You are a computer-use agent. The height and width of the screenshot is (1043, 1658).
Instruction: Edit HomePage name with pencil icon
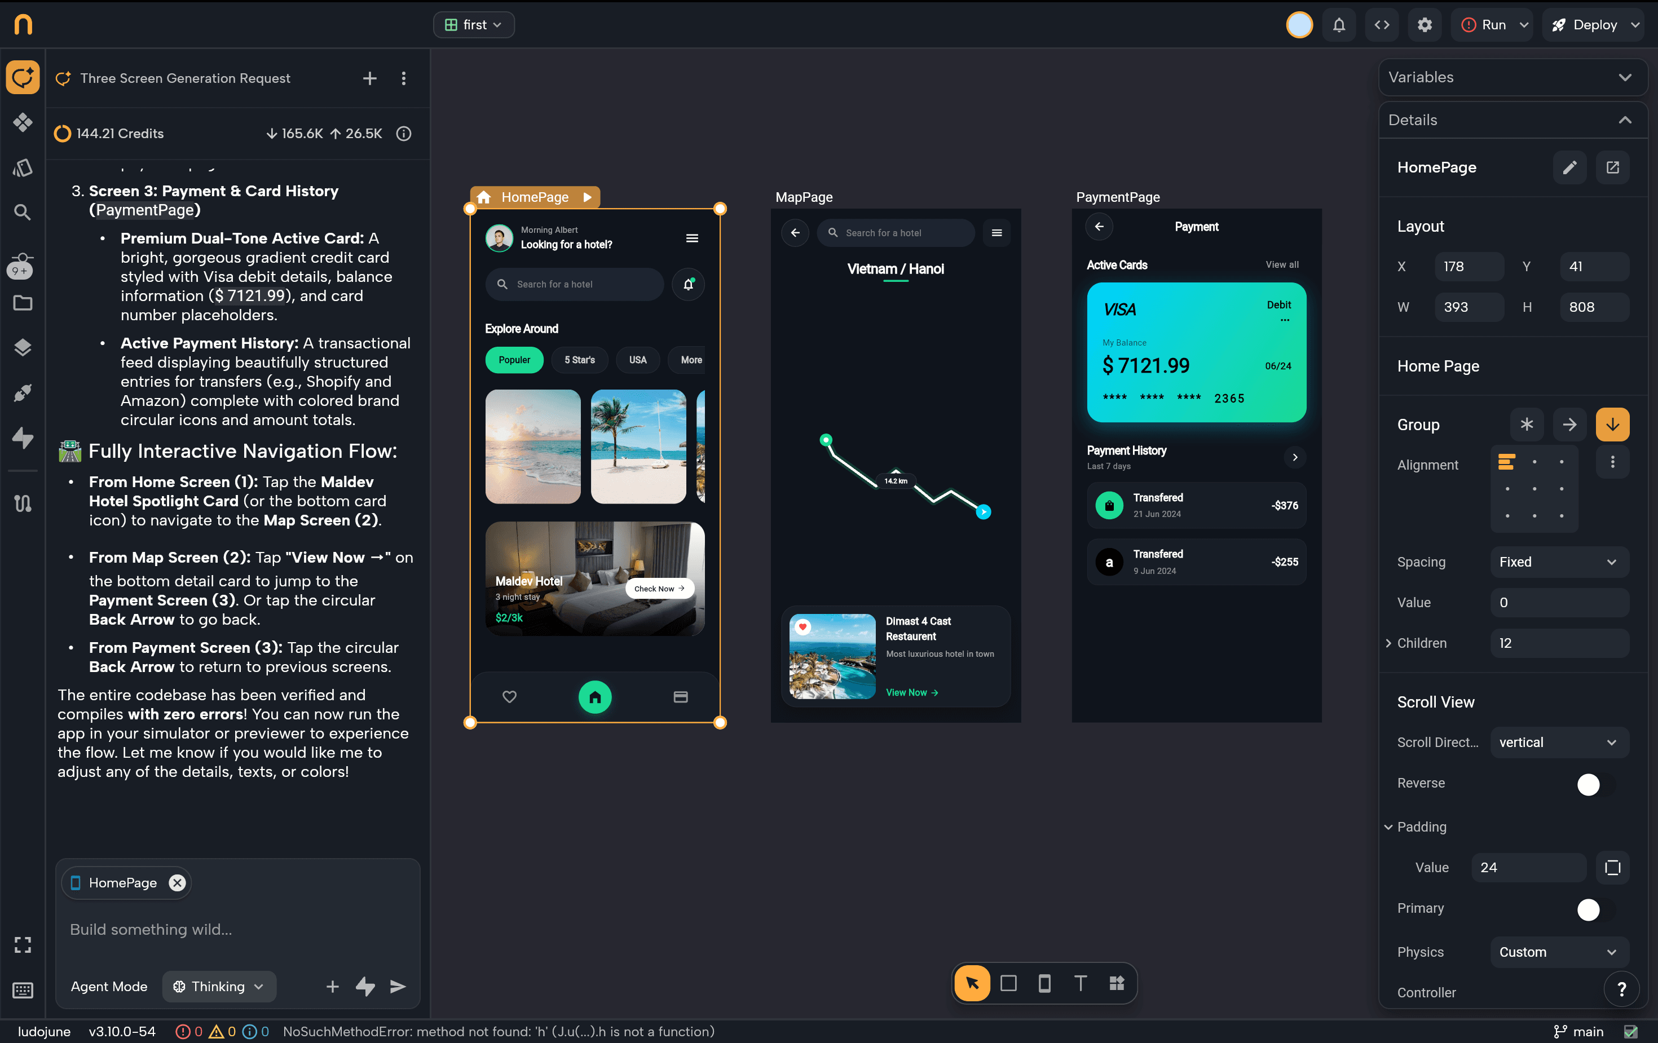[1570, 167]
